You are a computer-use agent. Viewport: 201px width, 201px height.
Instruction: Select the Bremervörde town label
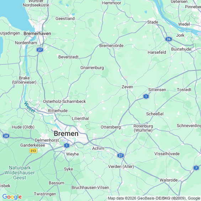click(x=111, y=46)
